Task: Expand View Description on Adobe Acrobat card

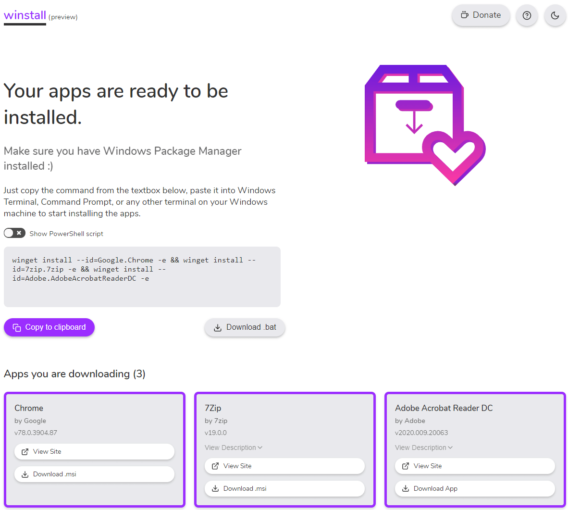Action: click(x=424, y=448)
